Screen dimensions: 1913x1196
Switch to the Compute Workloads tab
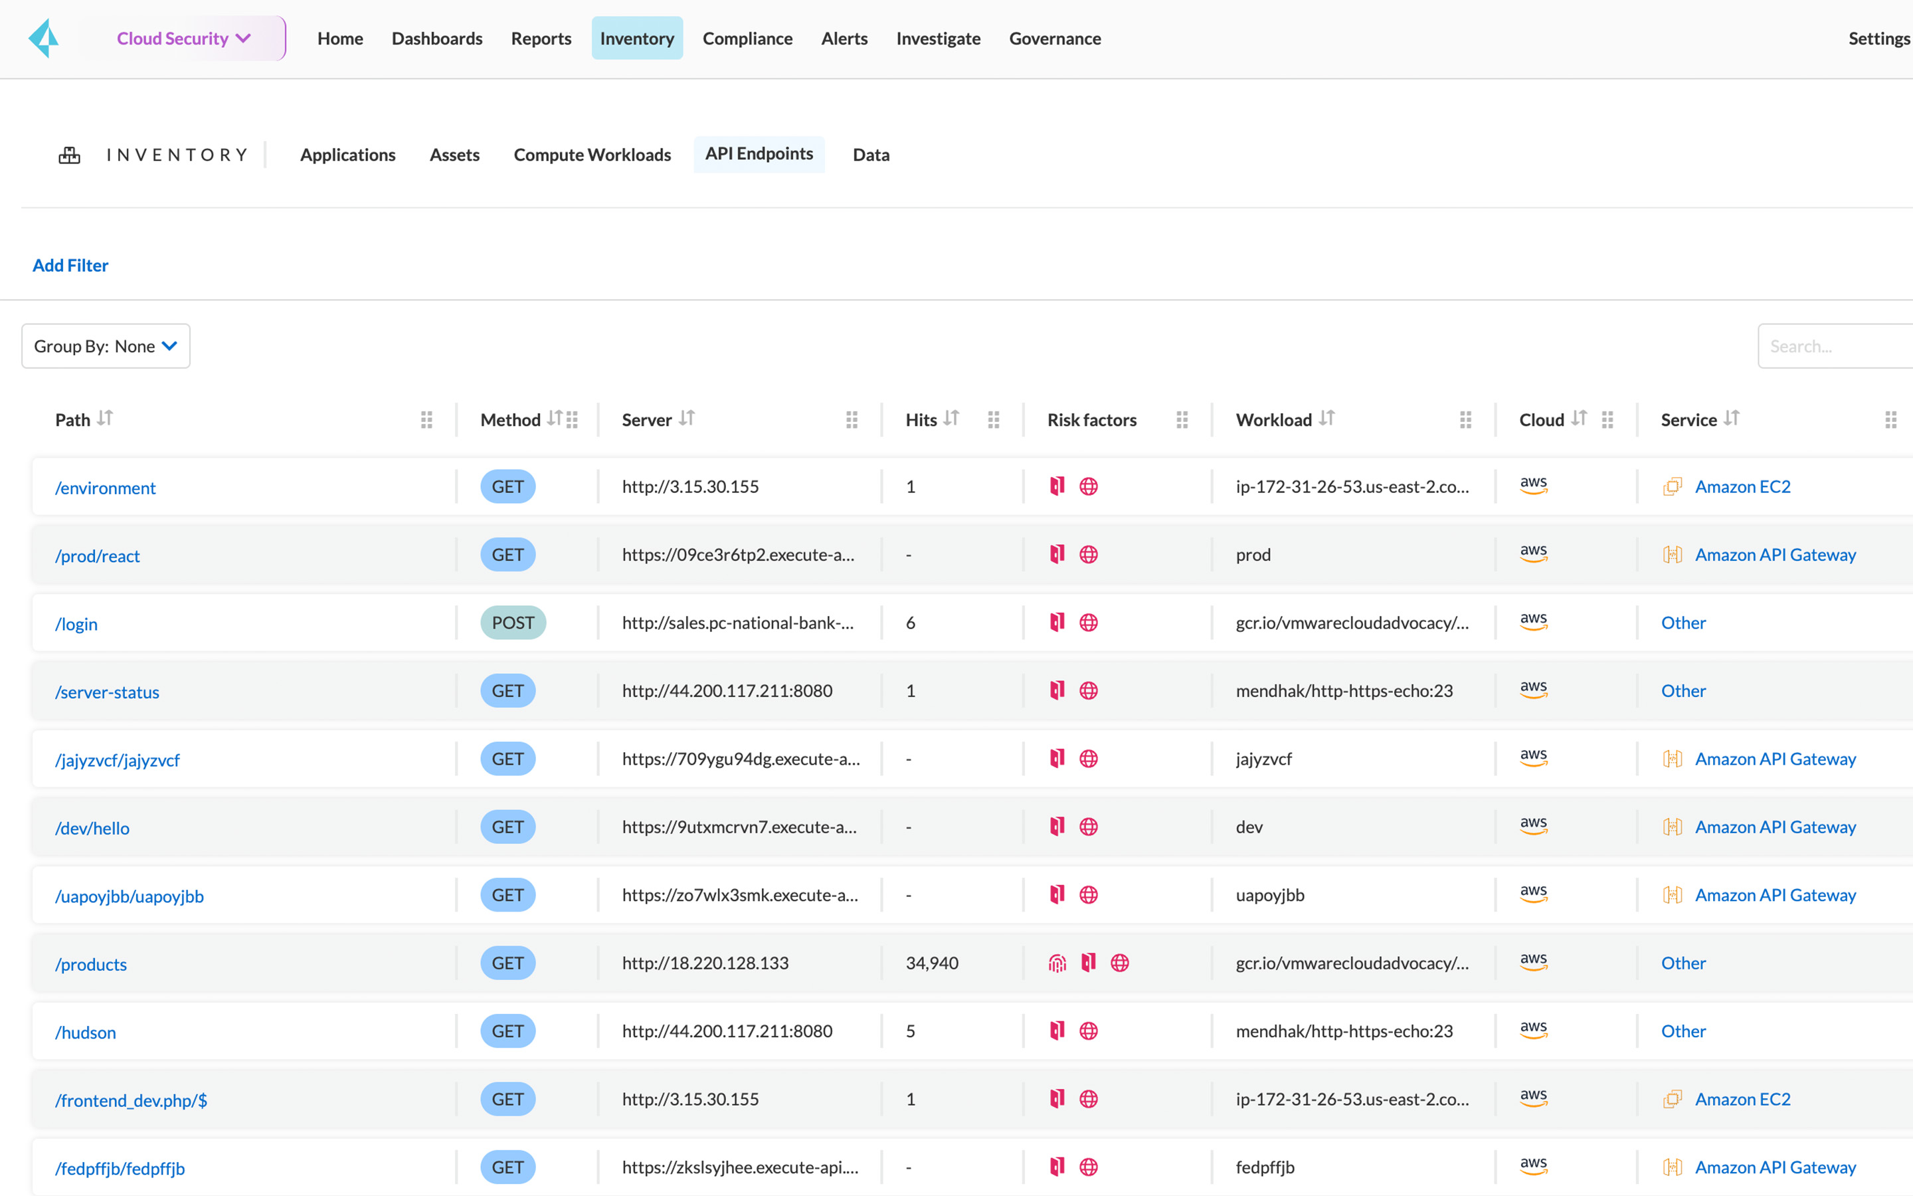[x=592, y=154]
